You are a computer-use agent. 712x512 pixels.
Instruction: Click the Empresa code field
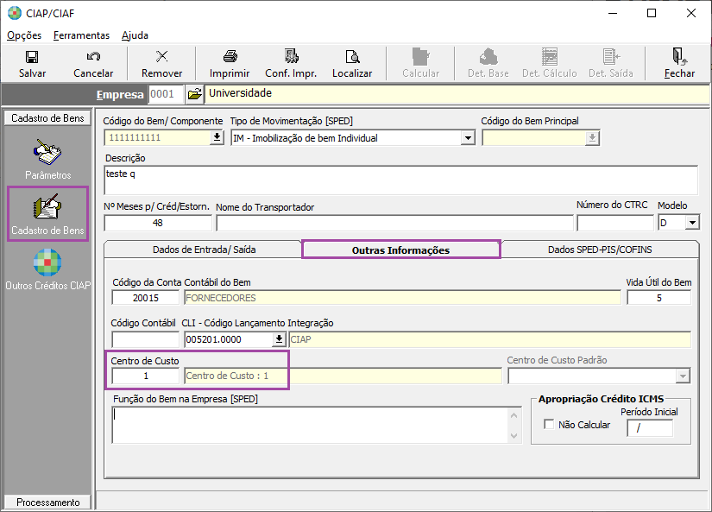[x=167, y=94]
